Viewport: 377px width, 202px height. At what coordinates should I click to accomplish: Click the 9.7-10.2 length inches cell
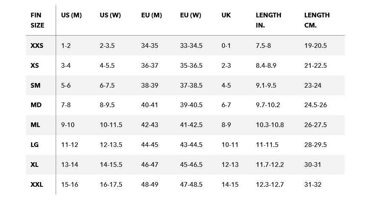point(268,105)
